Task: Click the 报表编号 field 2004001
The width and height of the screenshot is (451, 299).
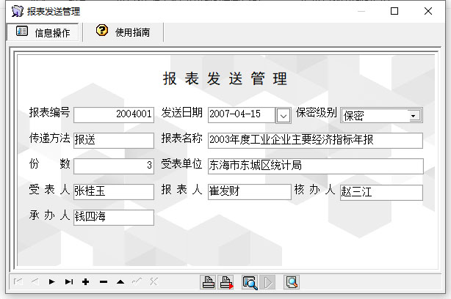Action: pyautogui.click(x=114, y=115)
